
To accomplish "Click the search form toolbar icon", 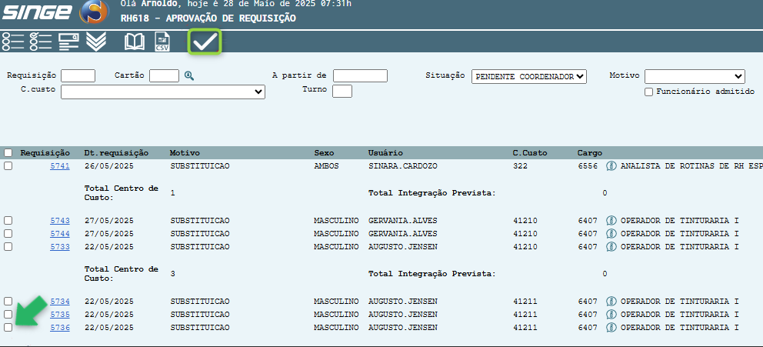I will click(69, 42).
